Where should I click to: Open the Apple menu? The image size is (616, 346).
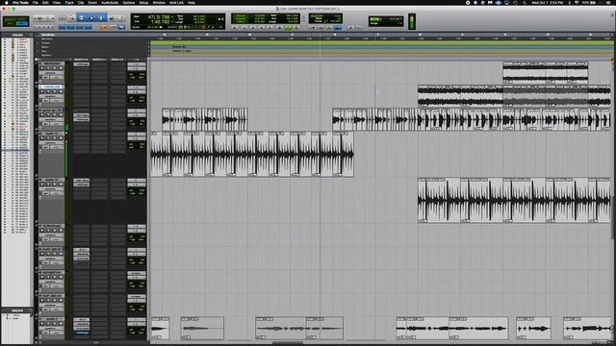click(6, 2)
